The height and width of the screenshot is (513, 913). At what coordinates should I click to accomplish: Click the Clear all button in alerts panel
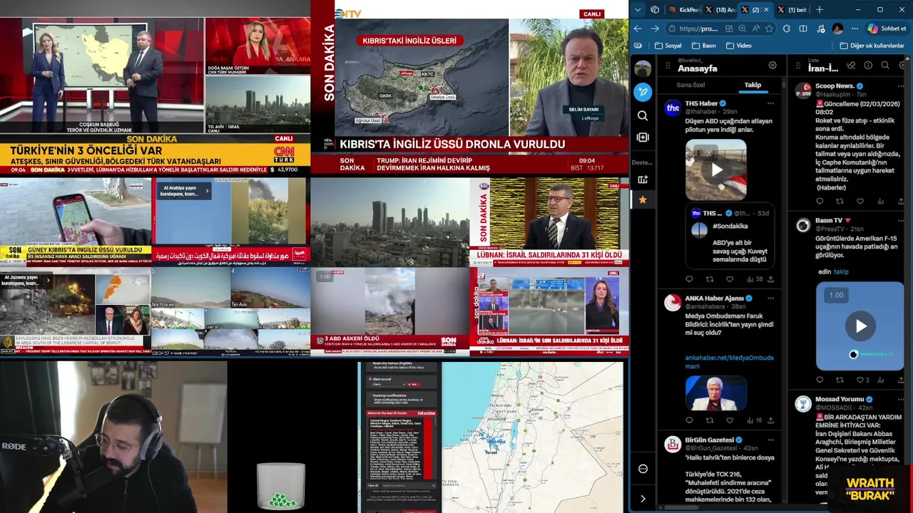tap(373, 485)
